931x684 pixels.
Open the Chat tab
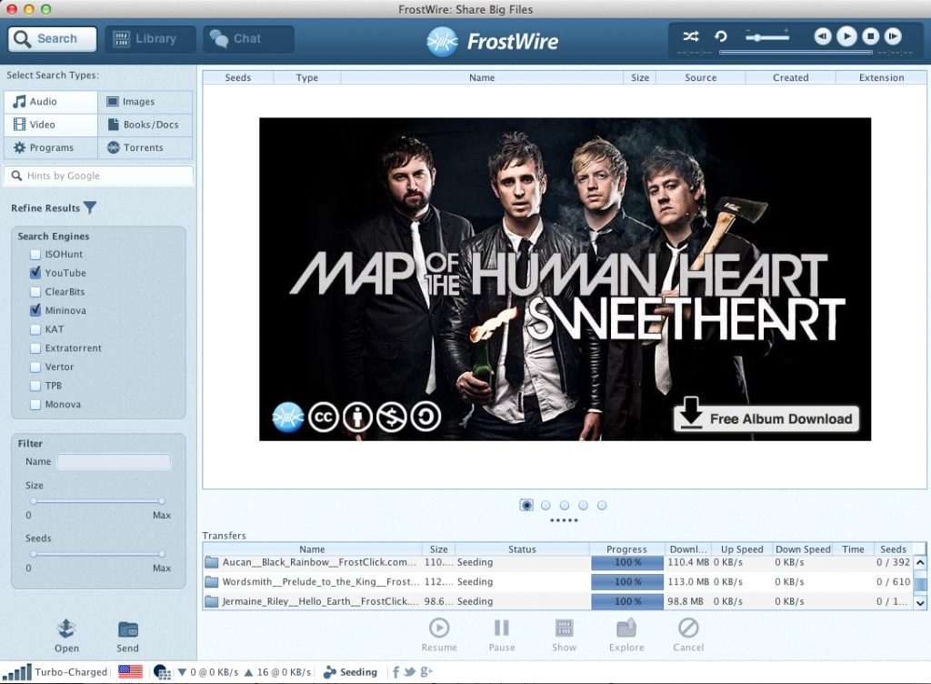[x=248, y=39]
